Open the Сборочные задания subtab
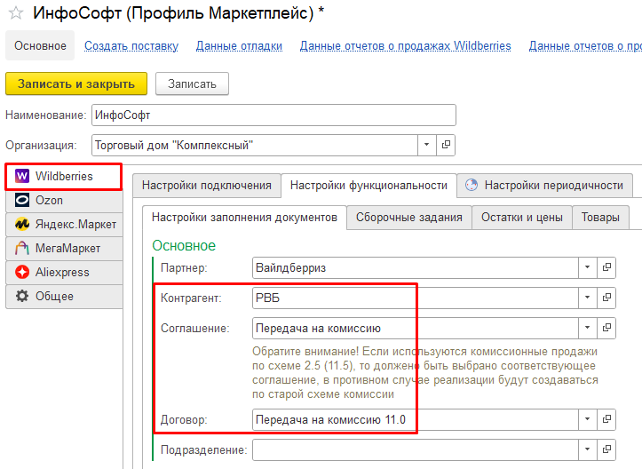642x469 pixels. (409, 218)
